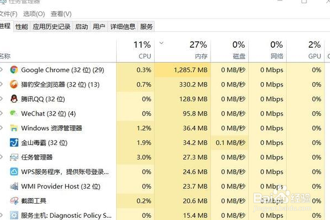Click the 27.3 MB memory cell
Screen dimensions: 330x220
[183, 157]
